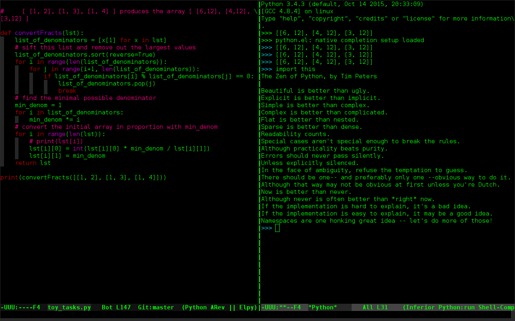Place cursor at the Python shell prompt box

[x=277, y=228]
